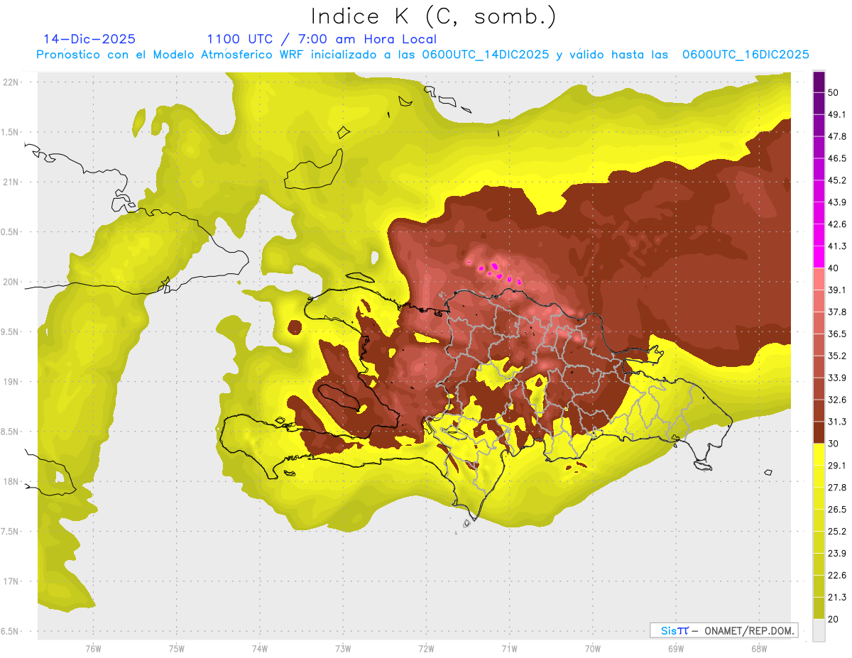Click the 'SisTT - ONAMET/REP.DOM.' credit label

pos(723,630)
